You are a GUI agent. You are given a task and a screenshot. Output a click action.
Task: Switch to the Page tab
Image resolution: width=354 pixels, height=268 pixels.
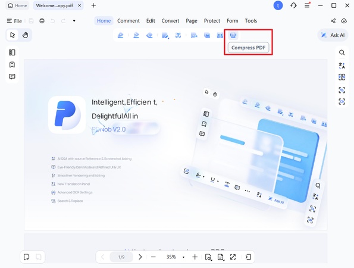192,21
